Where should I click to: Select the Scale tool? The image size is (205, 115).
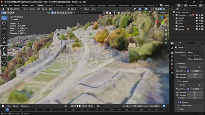[4, 38]
